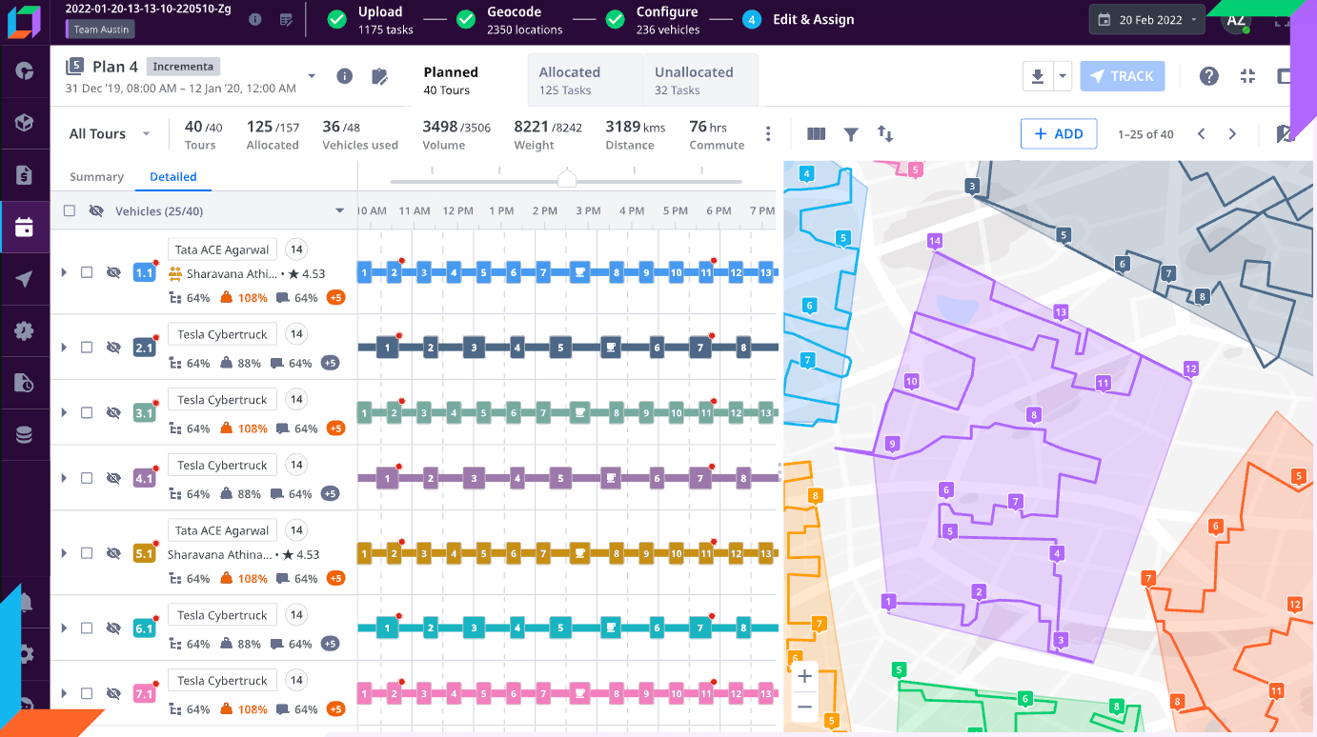Image resolution: width=1317 pixels, height=737 pixels.
Task: Click the help question-mark icon in the header
Action: coord(1208,76)
